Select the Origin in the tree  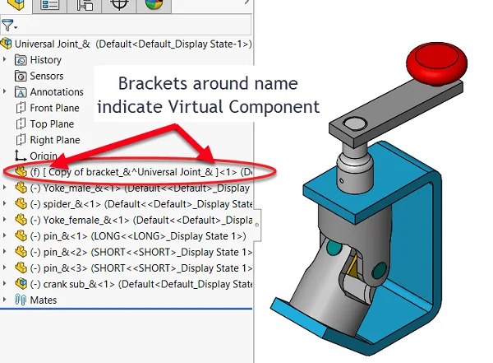(x=44, y=156)
